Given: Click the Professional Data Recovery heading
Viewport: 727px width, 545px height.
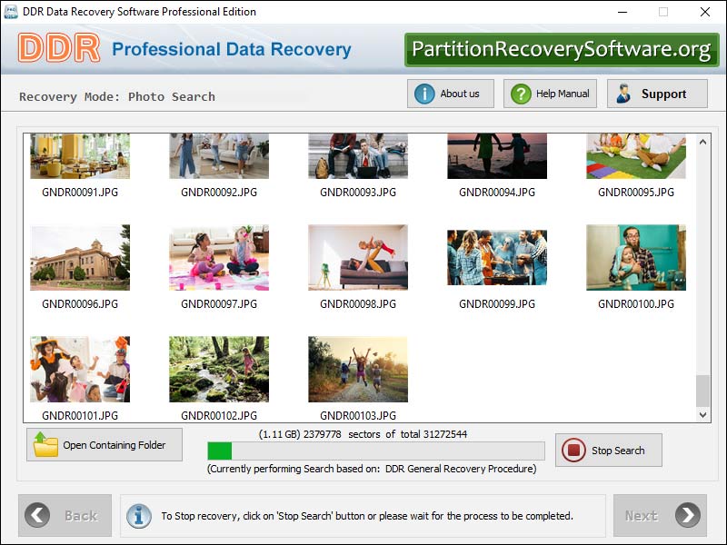Looking at the screenshot, I should point(232,50).
